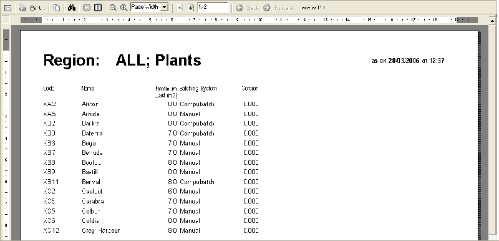Click the vertical ruler
The image size is (499, 241).
[6, 135]
